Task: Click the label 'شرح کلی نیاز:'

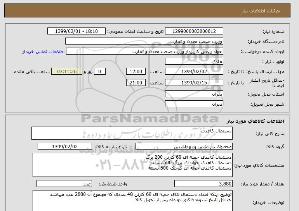Action: tap(270, 134)
